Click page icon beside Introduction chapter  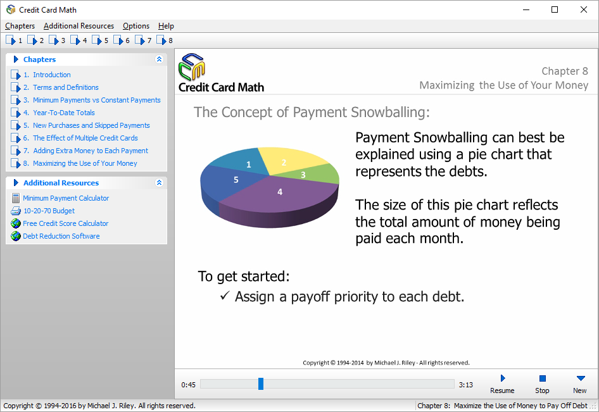click(16, 75)
